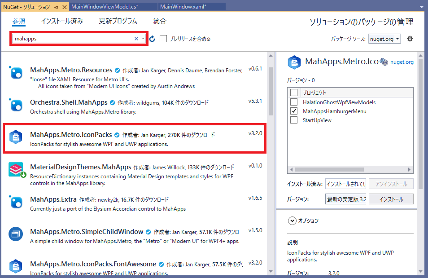428x278 pixels.
Task: Click verified badge next to MahApps.Metro.SimpleChildWindow
Action: (x=148, y=232)
